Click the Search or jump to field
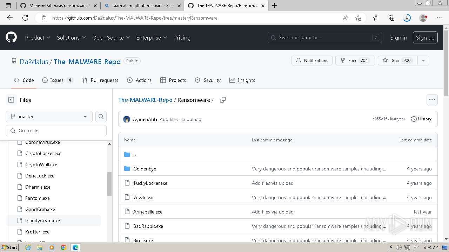This screenshot has height=252, width=449. (325, 37)
